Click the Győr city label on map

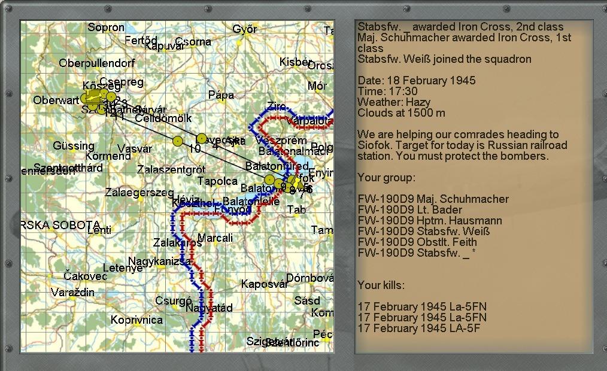[x=244, y=29]
